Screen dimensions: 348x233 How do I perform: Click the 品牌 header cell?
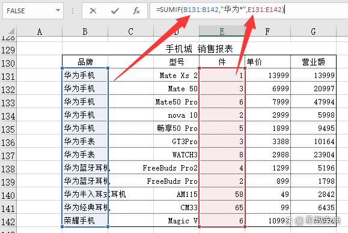85,62
